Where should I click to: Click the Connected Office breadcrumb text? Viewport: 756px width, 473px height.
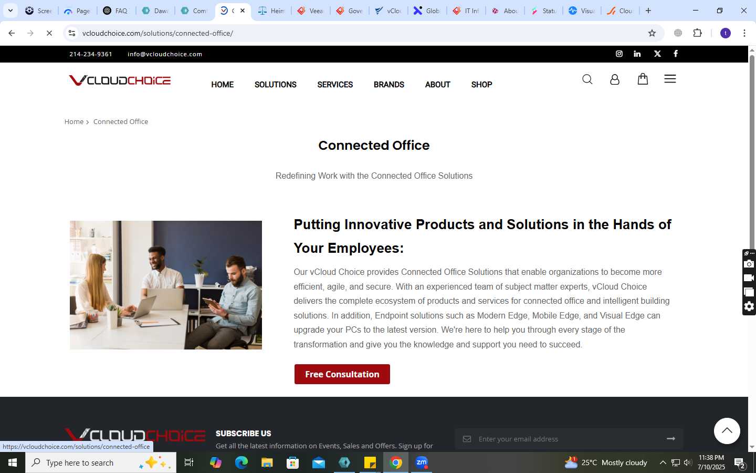click(x=121, y=121)
